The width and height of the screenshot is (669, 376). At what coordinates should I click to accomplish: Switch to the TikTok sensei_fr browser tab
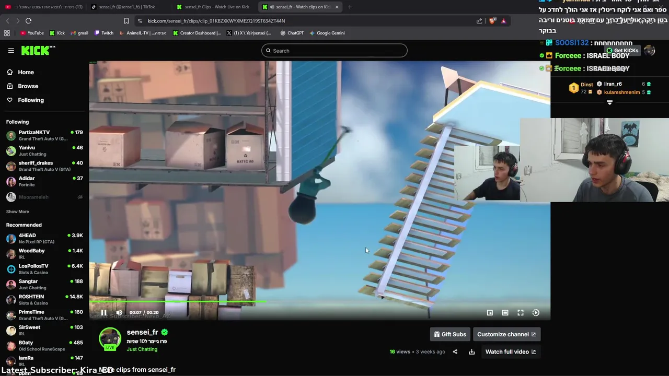tap(128, 7)
